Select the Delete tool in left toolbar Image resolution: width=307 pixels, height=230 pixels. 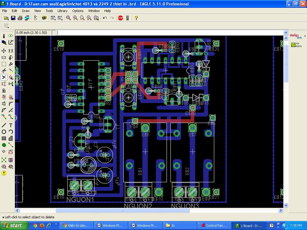point(4,77)
